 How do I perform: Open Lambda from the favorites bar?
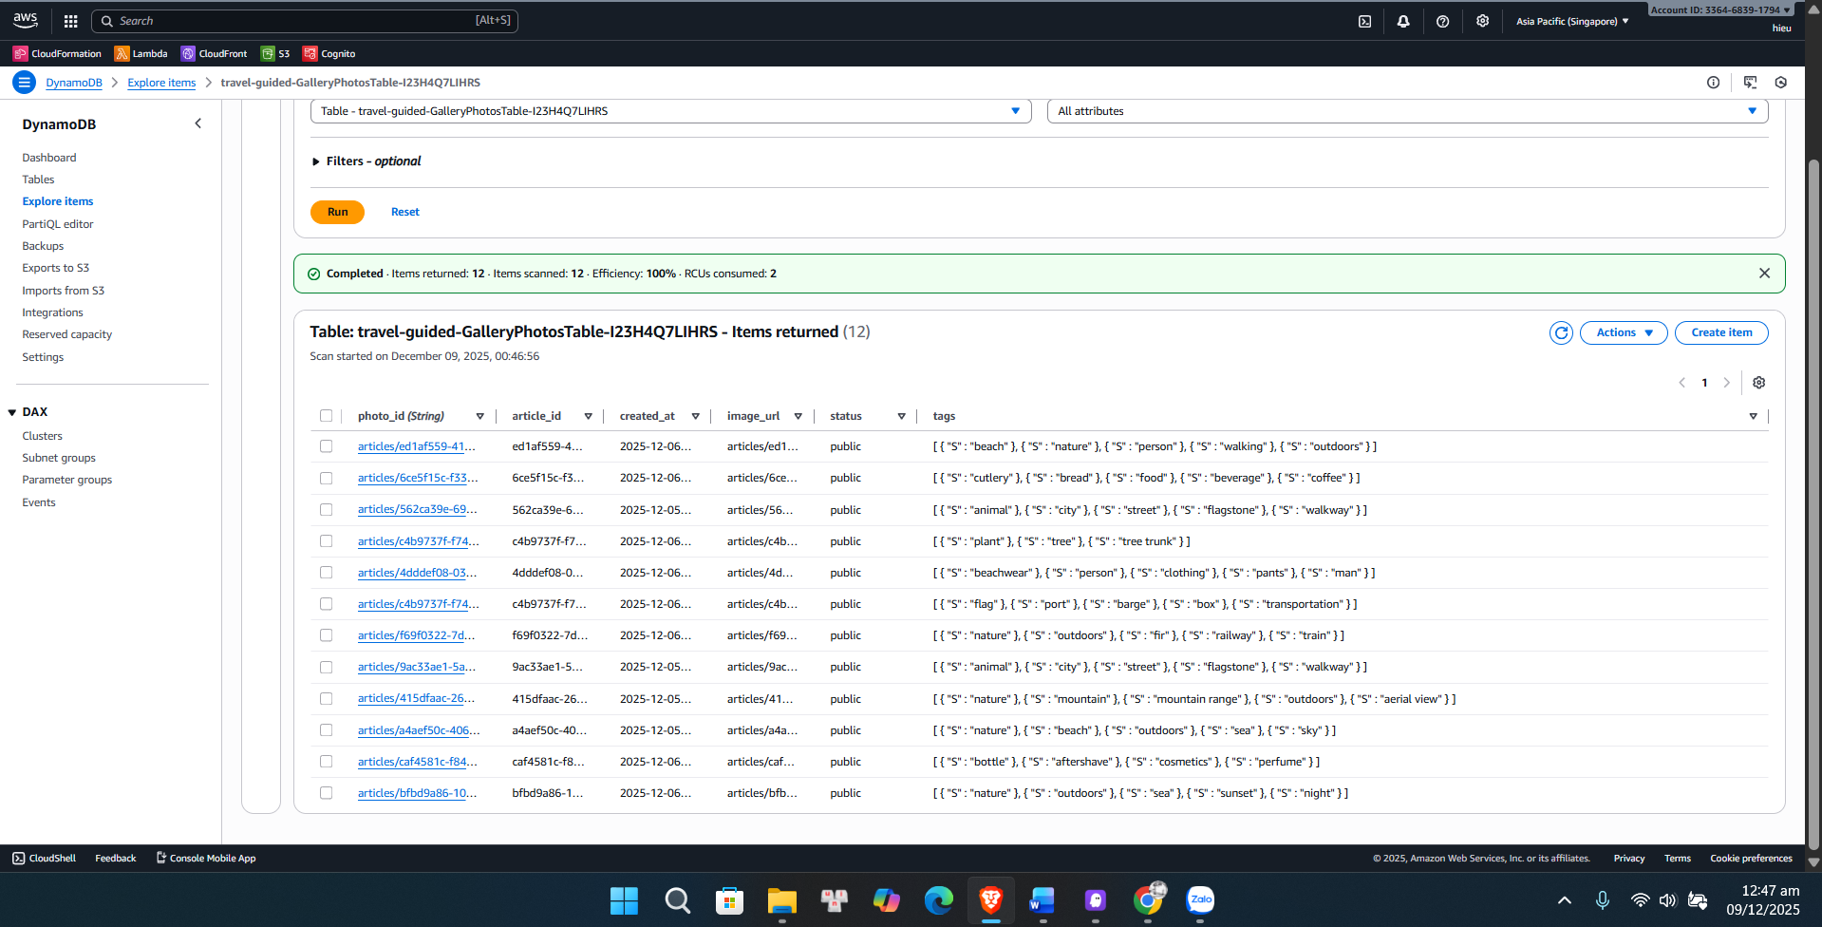coord(141,54)
